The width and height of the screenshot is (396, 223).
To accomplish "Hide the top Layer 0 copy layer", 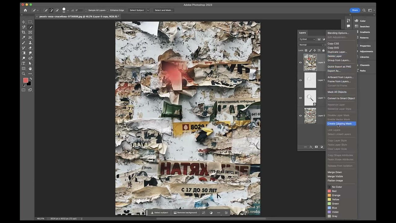I will (300, 63).
